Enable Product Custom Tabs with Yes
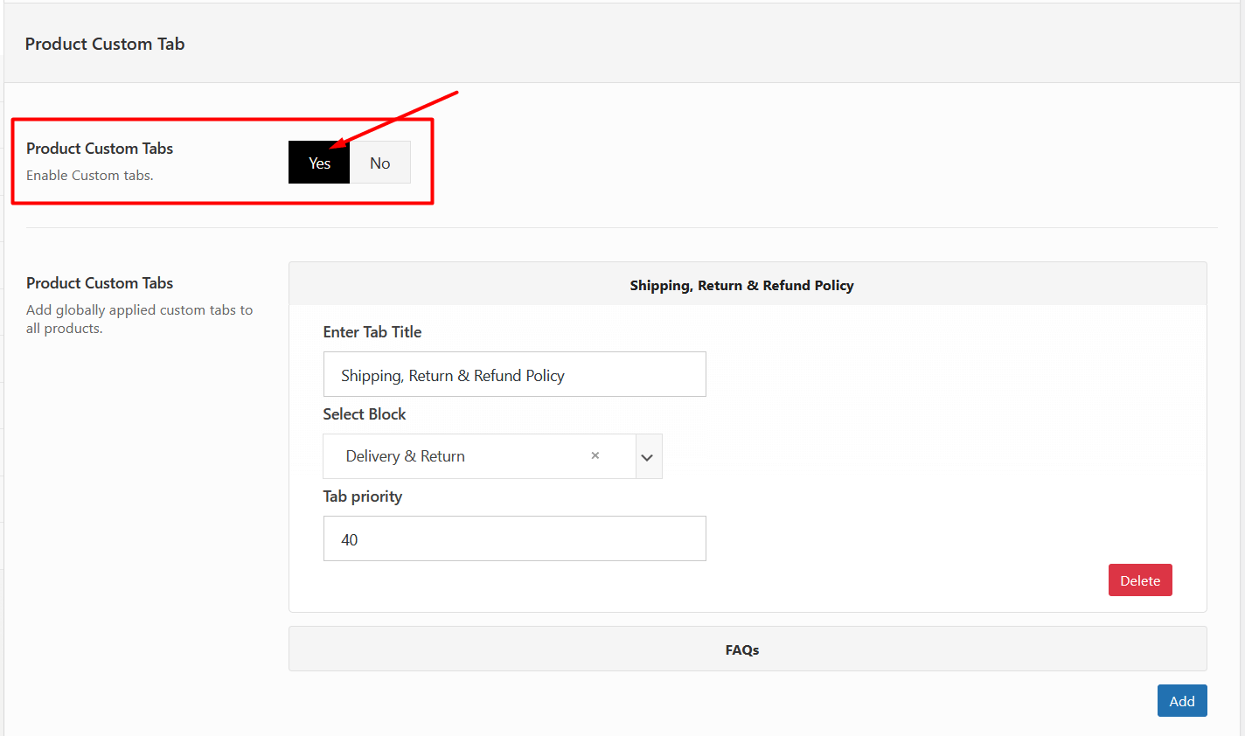1245x736 pixels. 319,163
